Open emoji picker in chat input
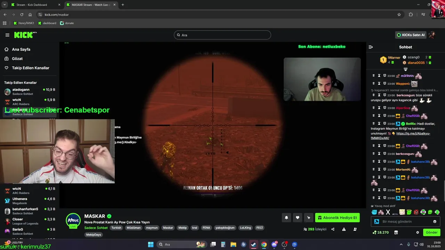This screenshot has height=250, width=445. (x=435, y=222)
